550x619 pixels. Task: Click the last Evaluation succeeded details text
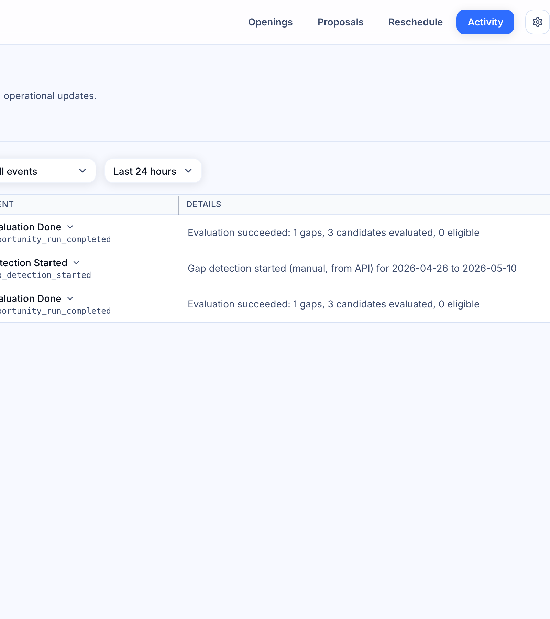(333, 304)
